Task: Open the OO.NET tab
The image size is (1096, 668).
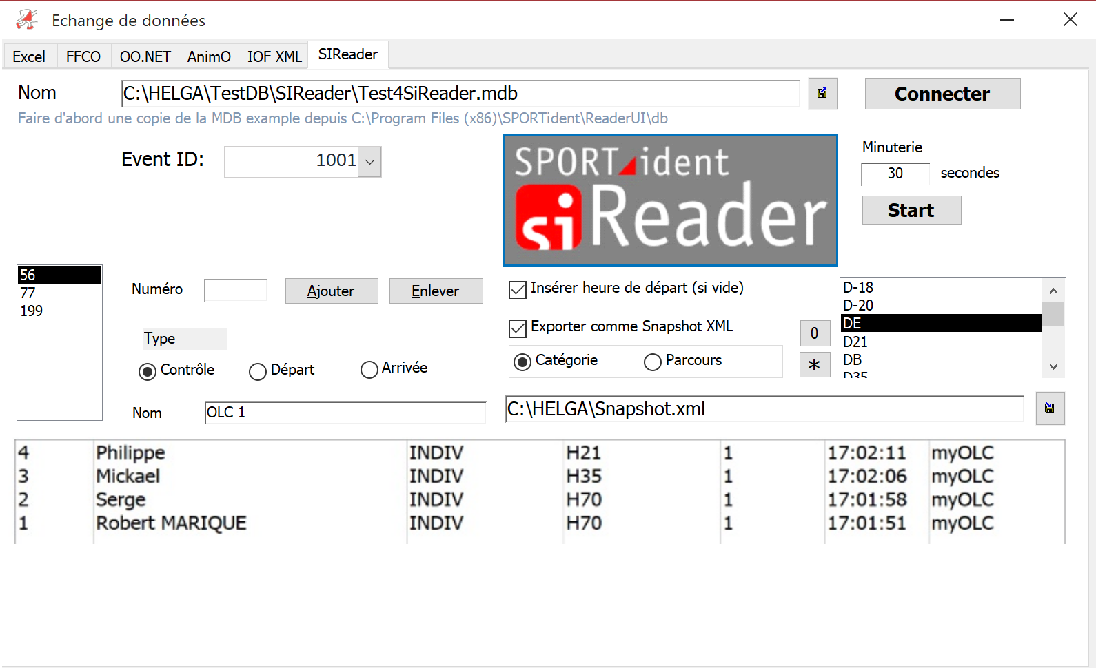Action: tap(145, 56)
